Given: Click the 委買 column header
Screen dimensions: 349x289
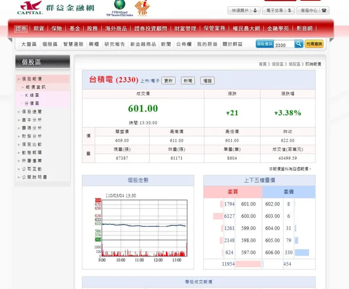Looking at the screenshot, I should pyautogui.click(x=233, y=192).
